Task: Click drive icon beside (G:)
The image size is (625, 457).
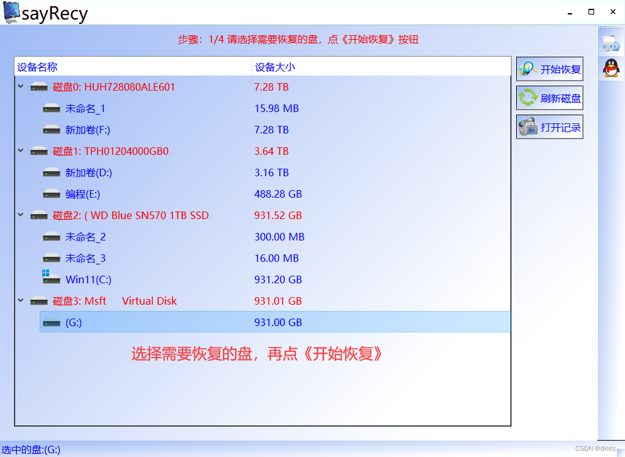Action: point(52,322)
